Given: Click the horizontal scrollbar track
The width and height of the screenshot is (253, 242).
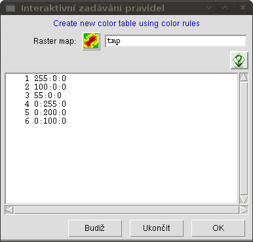Looking at the screenshot, I should pyautogui.click(x=126, y=210).
